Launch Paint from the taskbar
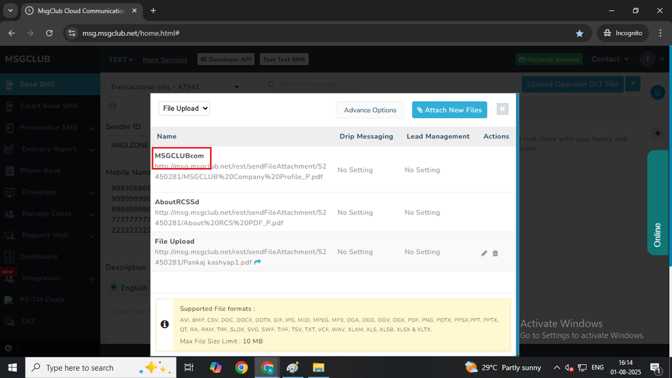Image resolution: width=672 pixels, height=378 pixels. 292,367
